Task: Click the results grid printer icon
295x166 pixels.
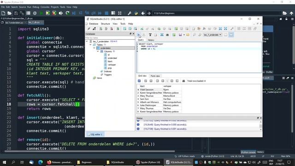Action: [x=183, y=81]
